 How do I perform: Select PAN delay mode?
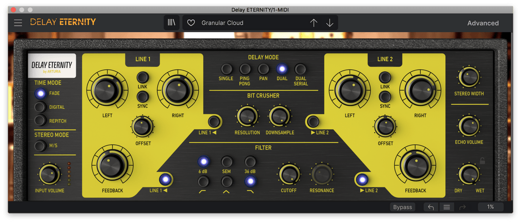point(263,69)
